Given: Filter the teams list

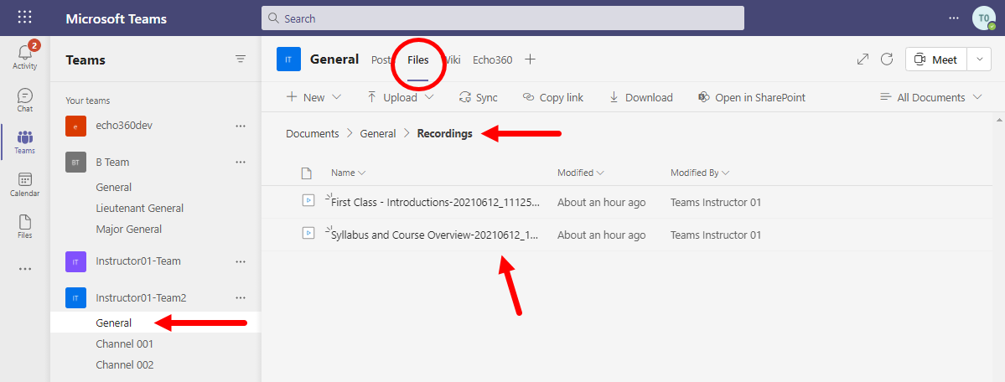Looking at the screenshot, I should 241,59.
